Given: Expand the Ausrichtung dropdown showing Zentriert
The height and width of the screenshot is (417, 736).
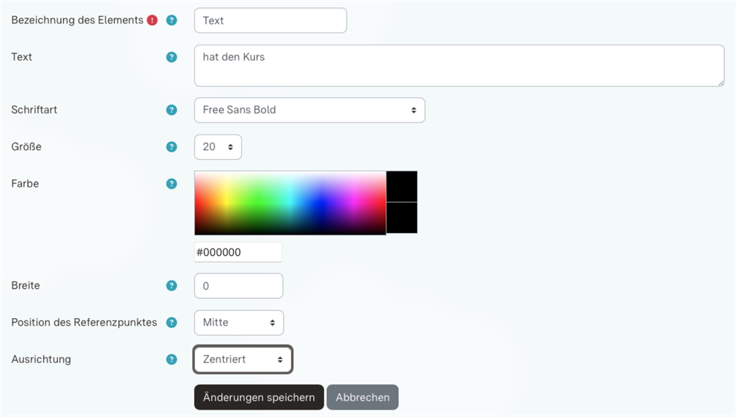Looking at the screenshot, I should pos(243,360).
